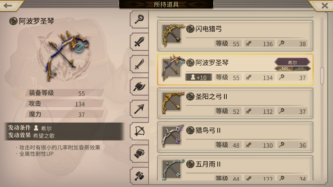Toggle the AS style label
The height and width of the screenshot is (187, 333).
(301, 69)
